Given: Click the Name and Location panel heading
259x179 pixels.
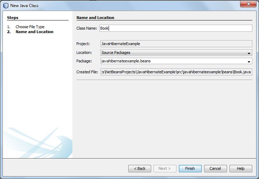Looking at the screenshot, I should pyautogui.click(x=95, y=18).
